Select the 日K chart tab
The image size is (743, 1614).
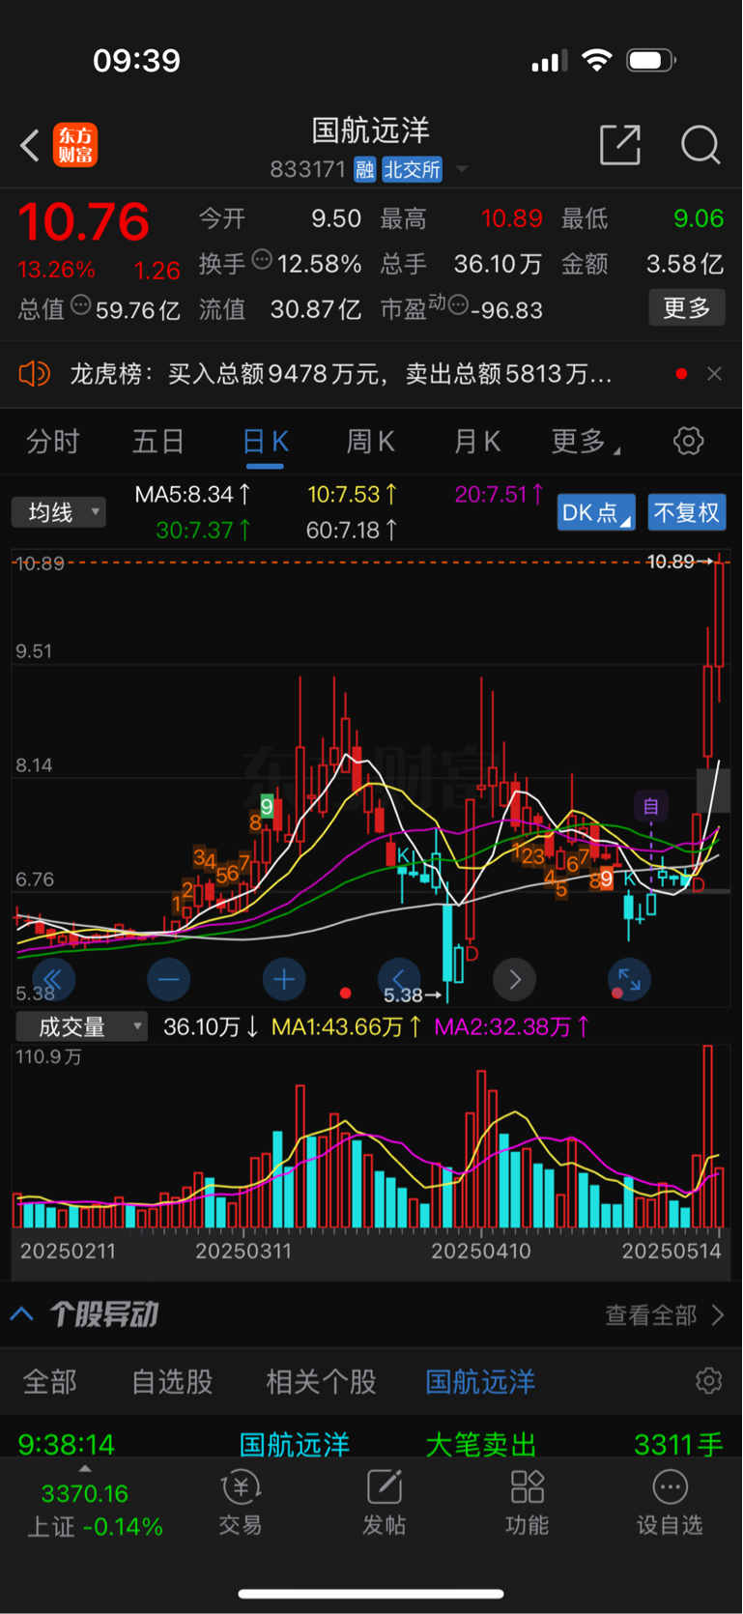265,443
